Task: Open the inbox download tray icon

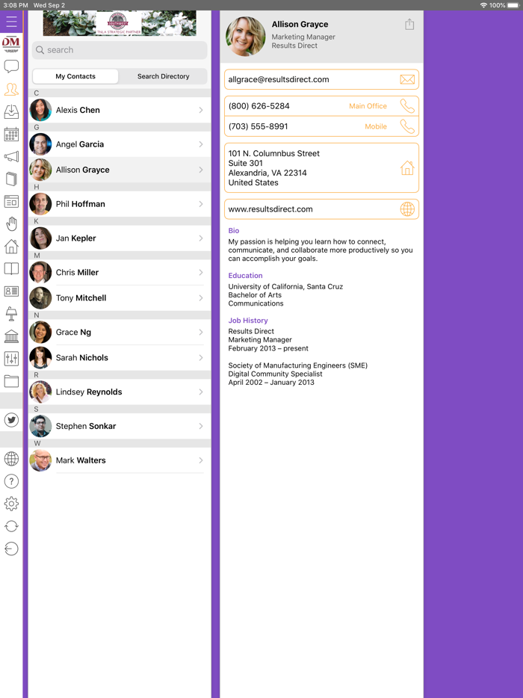Action: point(11,112)
